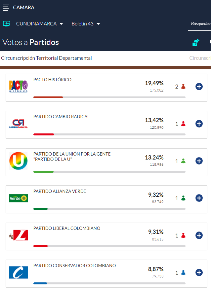Select Circunscripción Territorial Departamental tab

(x=46, y=58)
